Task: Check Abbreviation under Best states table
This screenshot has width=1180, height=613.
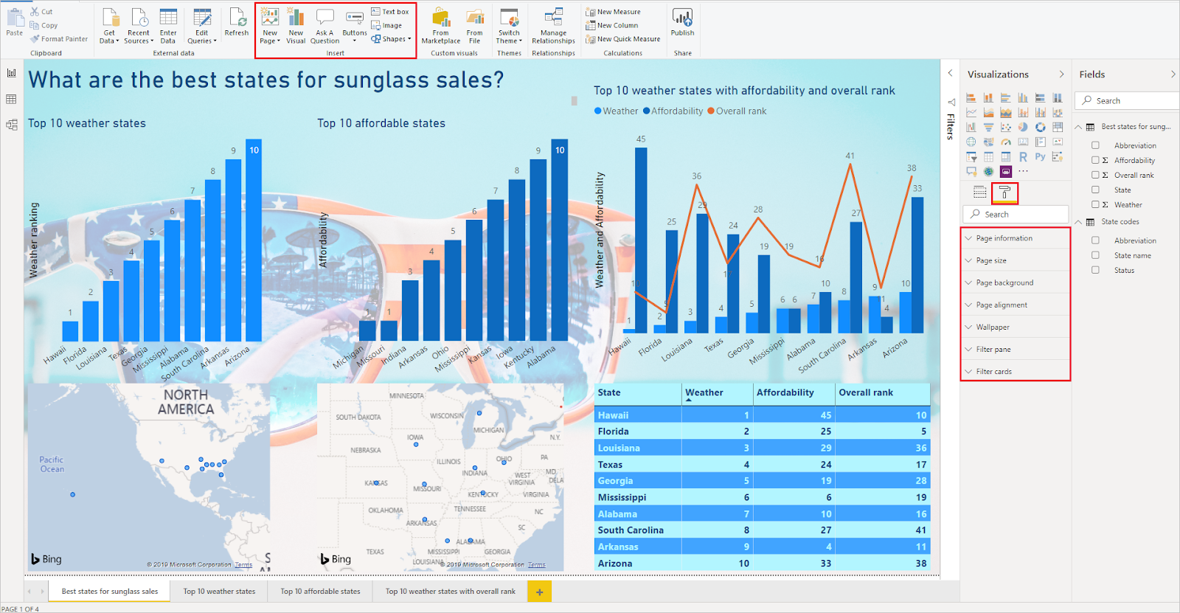Action: pyautogui.click(x=1095, y=145)
